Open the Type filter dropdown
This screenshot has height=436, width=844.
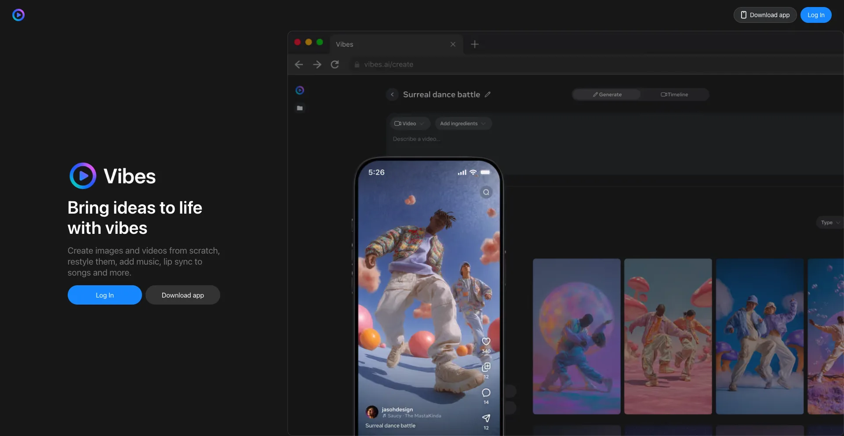pos(830,223)
